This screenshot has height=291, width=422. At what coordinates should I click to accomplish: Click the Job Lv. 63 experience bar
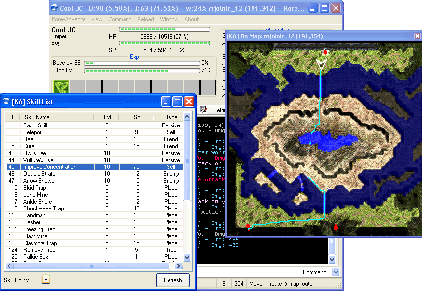[x=142, y=71]
